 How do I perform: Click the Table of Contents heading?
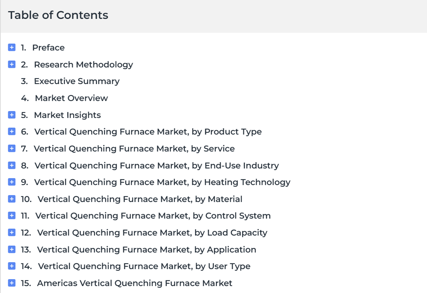(x=58, y=15)
